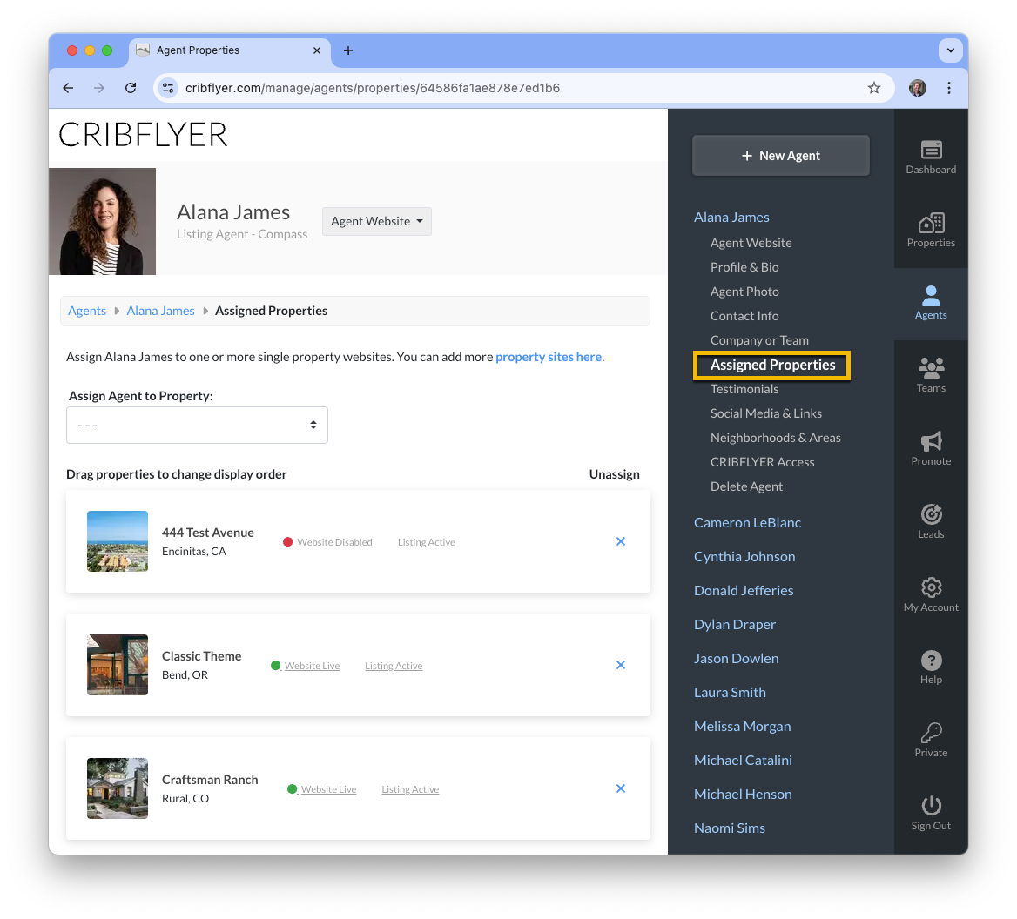
Task: Unassign 444 Test Avenue with X
Action: (x=621, y=541)
